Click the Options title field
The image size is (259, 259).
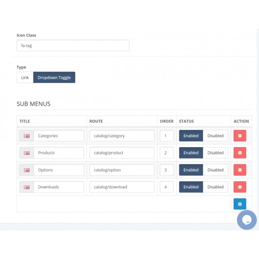(59, 170)
